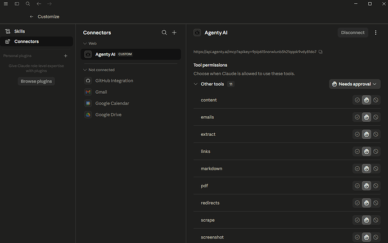
Task: Select Connectors in the sidebar
Action: (x=37, y=42)
